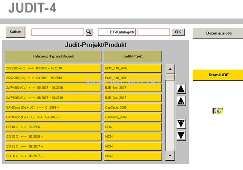The image size is (243, 170).
Task: Click Judit-Projekt column header
Action: point(133,56)
